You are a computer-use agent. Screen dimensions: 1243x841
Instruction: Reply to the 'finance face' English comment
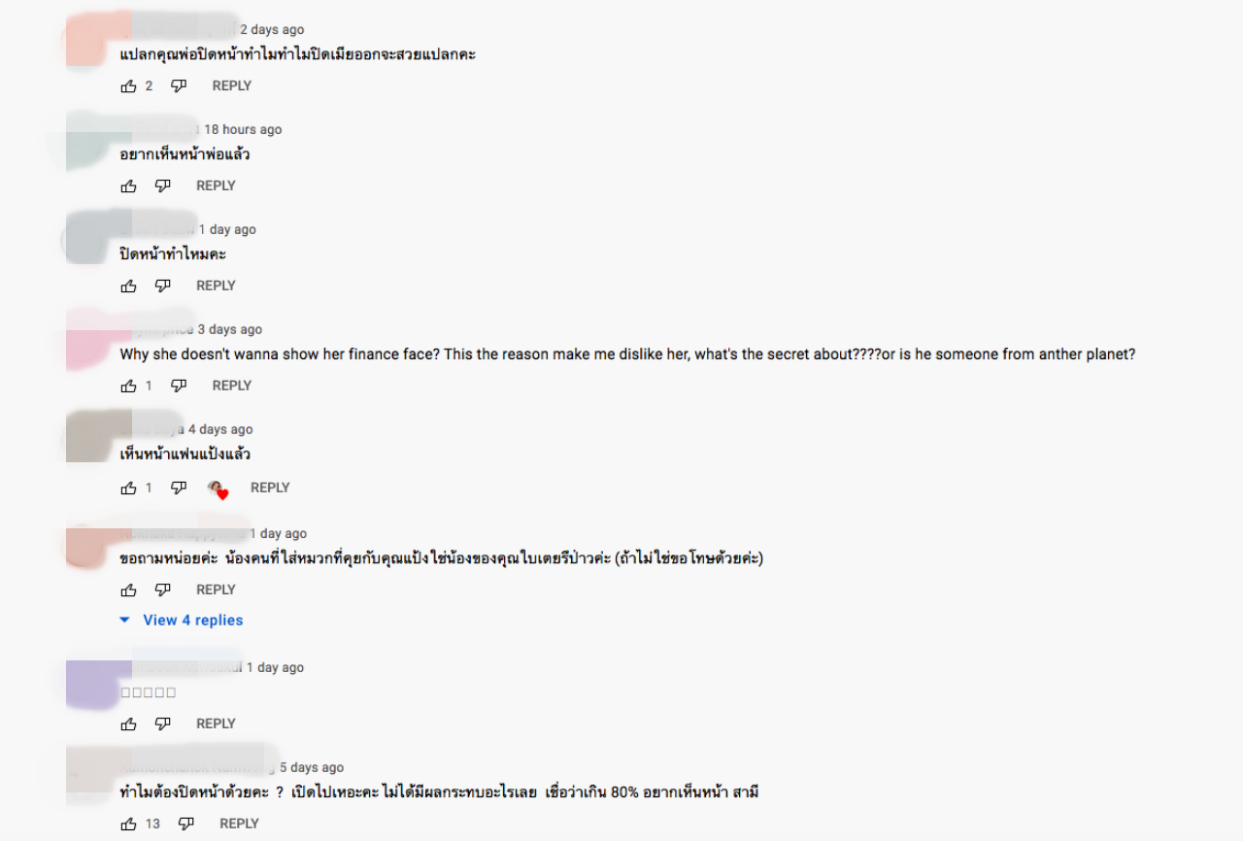[x=231, y=386]
